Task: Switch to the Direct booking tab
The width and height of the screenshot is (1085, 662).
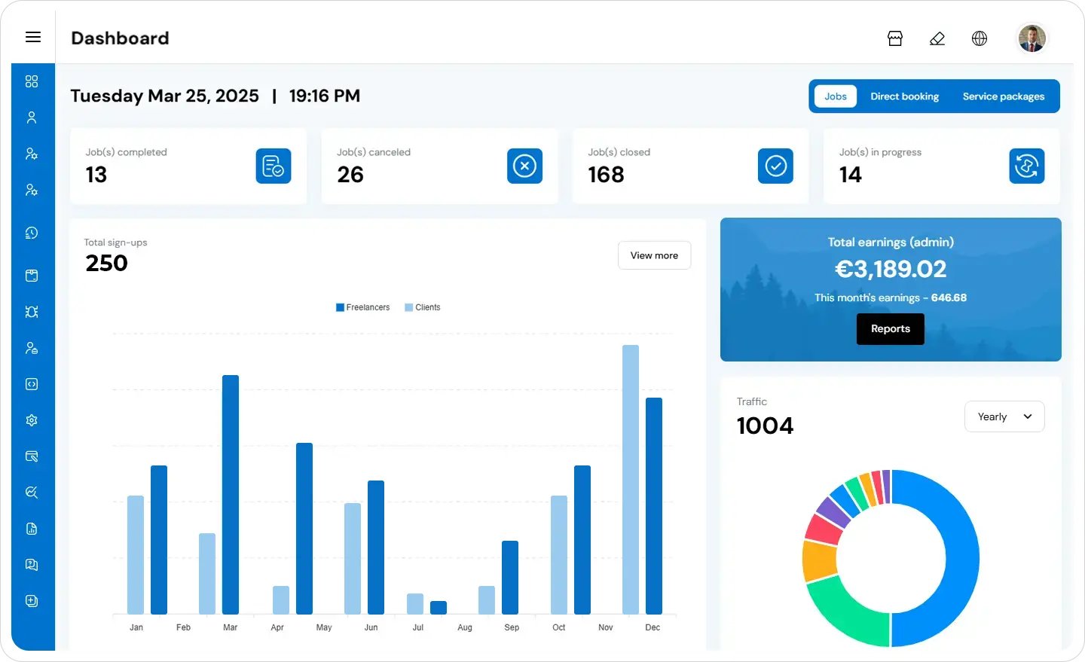Action: pos(904,96)
